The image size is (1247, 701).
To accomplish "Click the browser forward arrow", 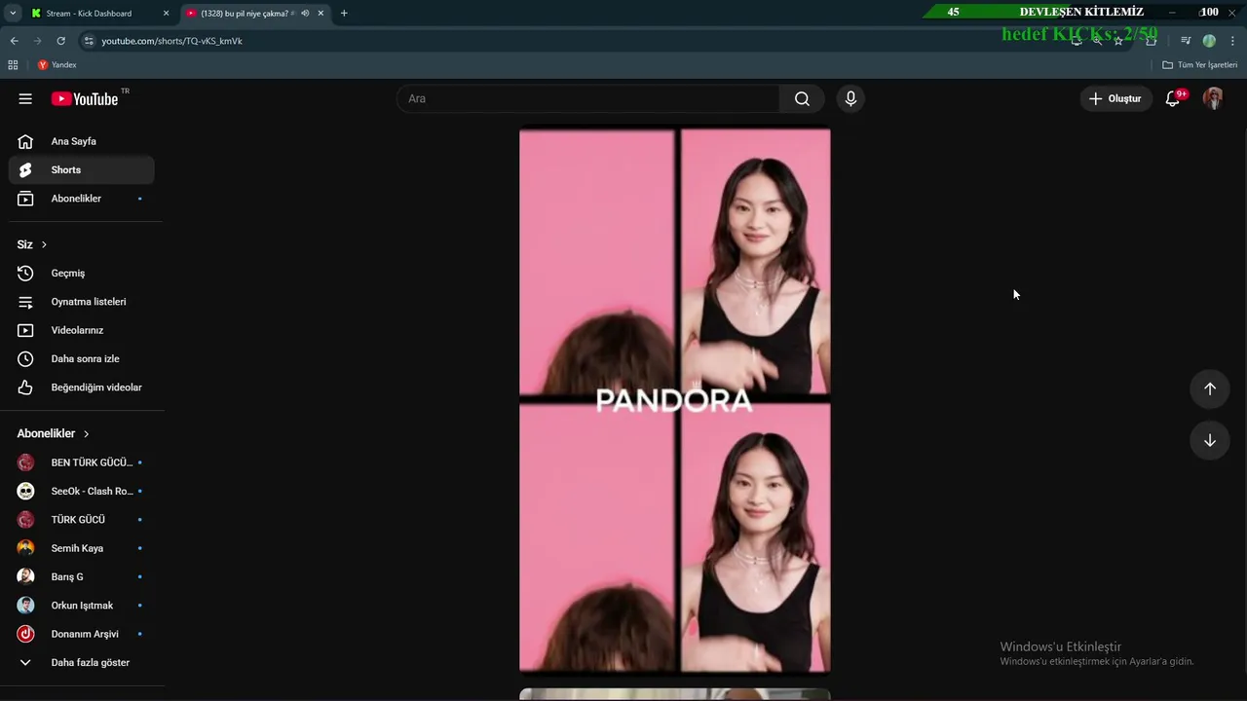I will [38, 41].
